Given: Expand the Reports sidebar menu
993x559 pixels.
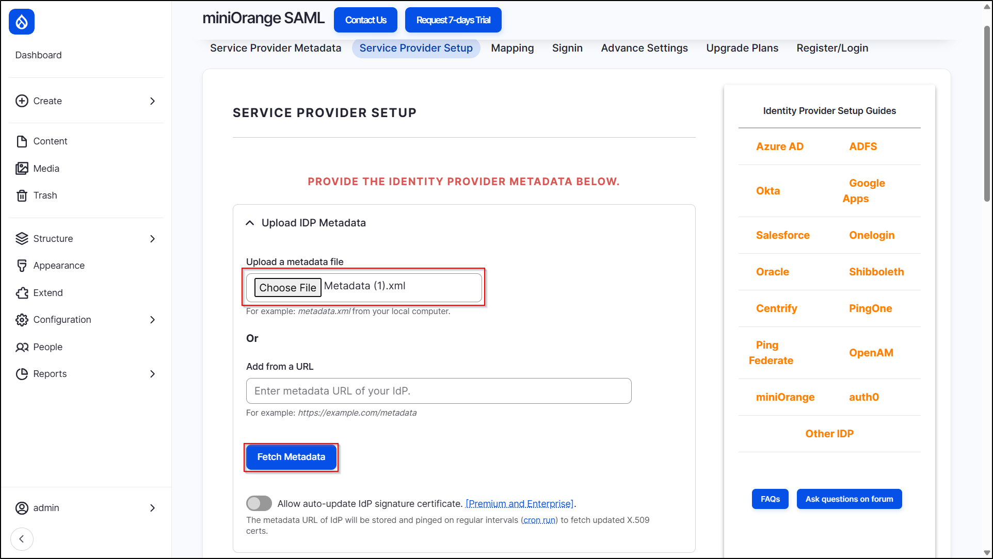Looking at the screenshot, I should (152, 374).
